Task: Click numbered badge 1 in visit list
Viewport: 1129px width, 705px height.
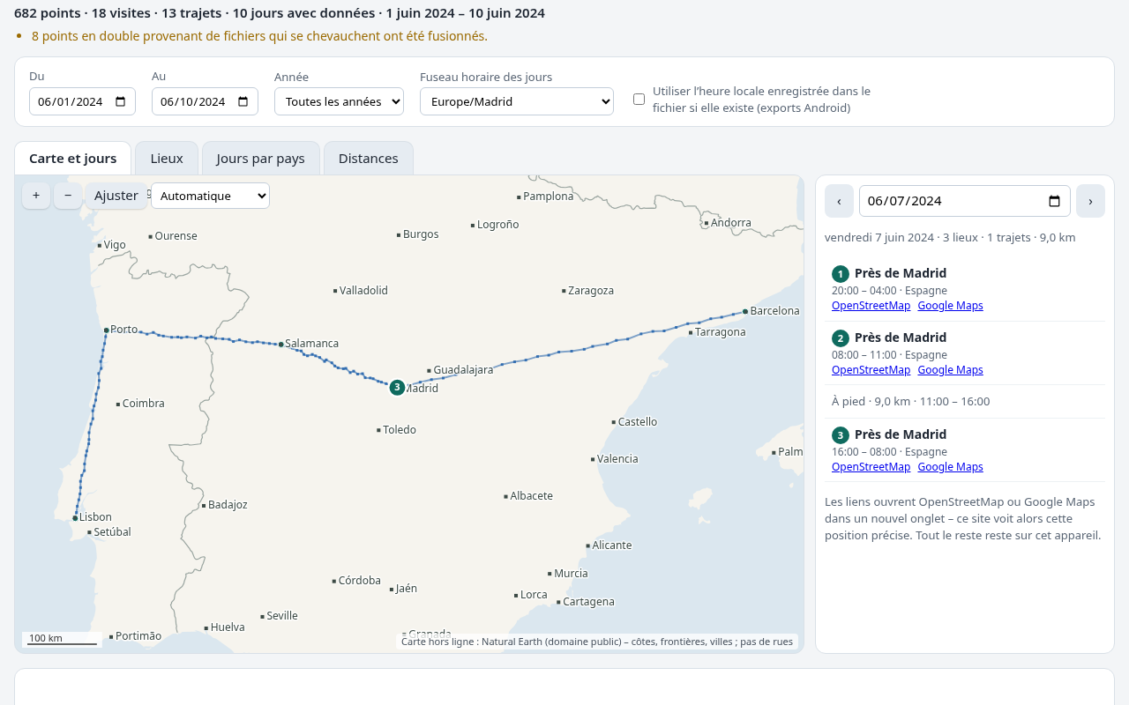Action: click(841, 274)
